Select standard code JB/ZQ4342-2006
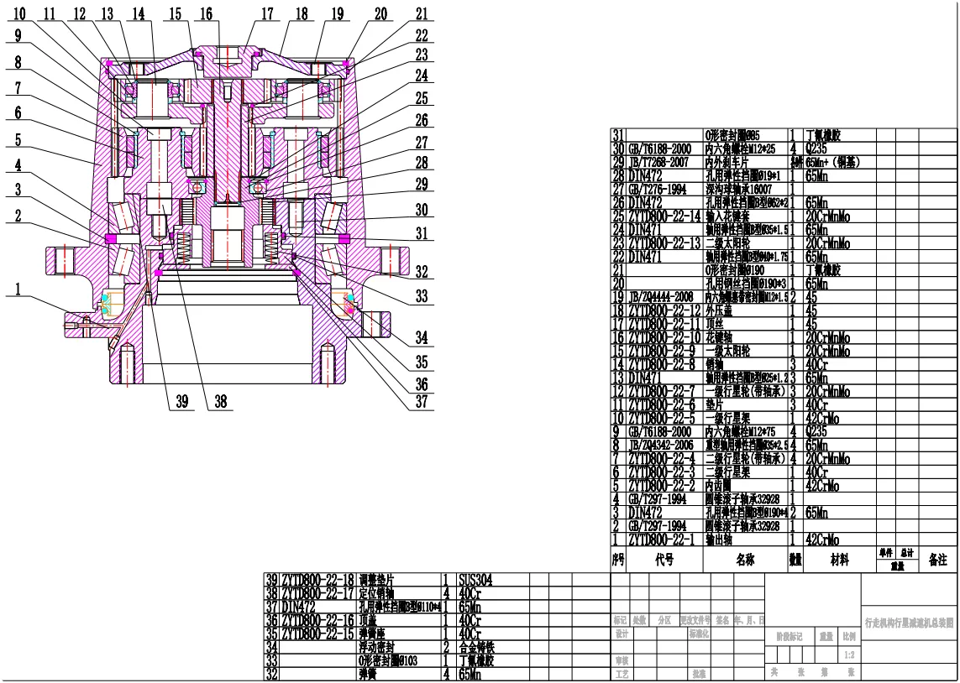Screen dimensions: 960x683 pyautogui.click(x=661, y=446)
